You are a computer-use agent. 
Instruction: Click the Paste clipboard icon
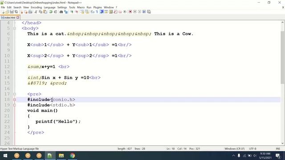[45, 12]
